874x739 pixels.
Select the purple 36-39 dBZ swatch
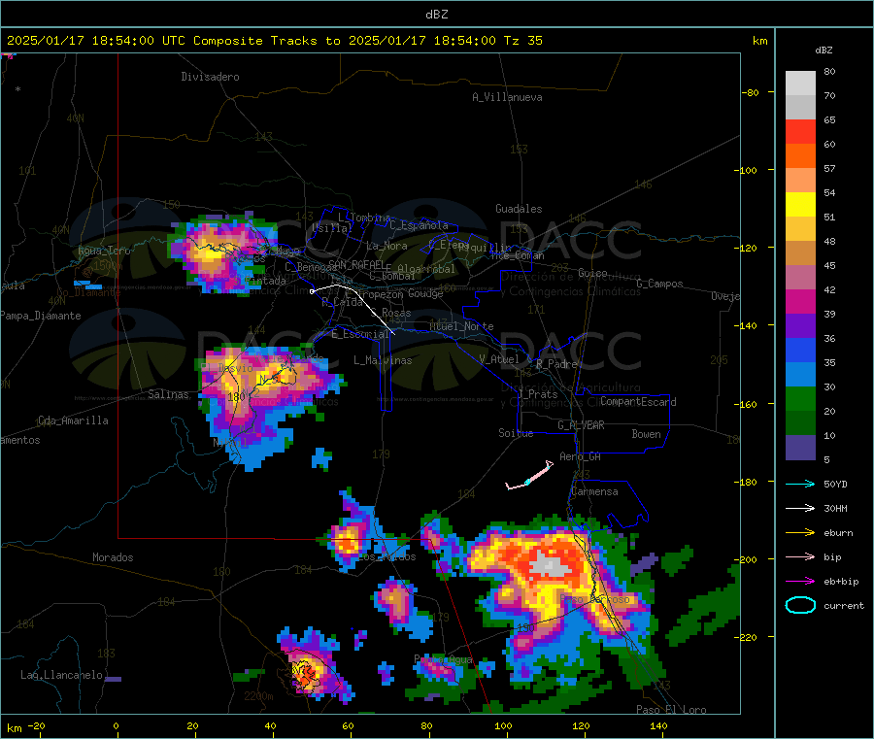[800, 326]
